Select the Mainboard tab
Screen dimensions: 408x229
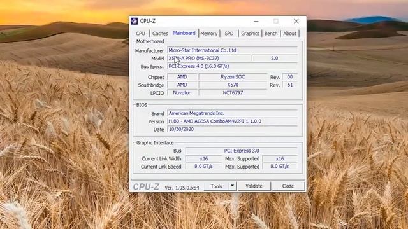point(184,33)
